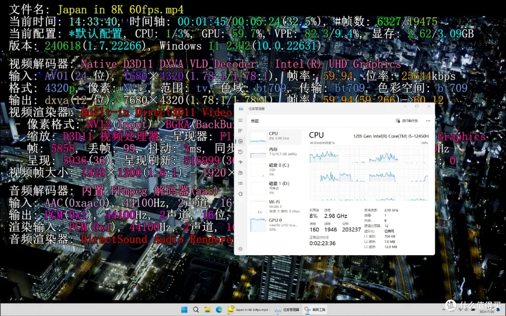Open Task Manager hamburger navigation menu
The image size is (506, 316).
click(x=240, y=120)
